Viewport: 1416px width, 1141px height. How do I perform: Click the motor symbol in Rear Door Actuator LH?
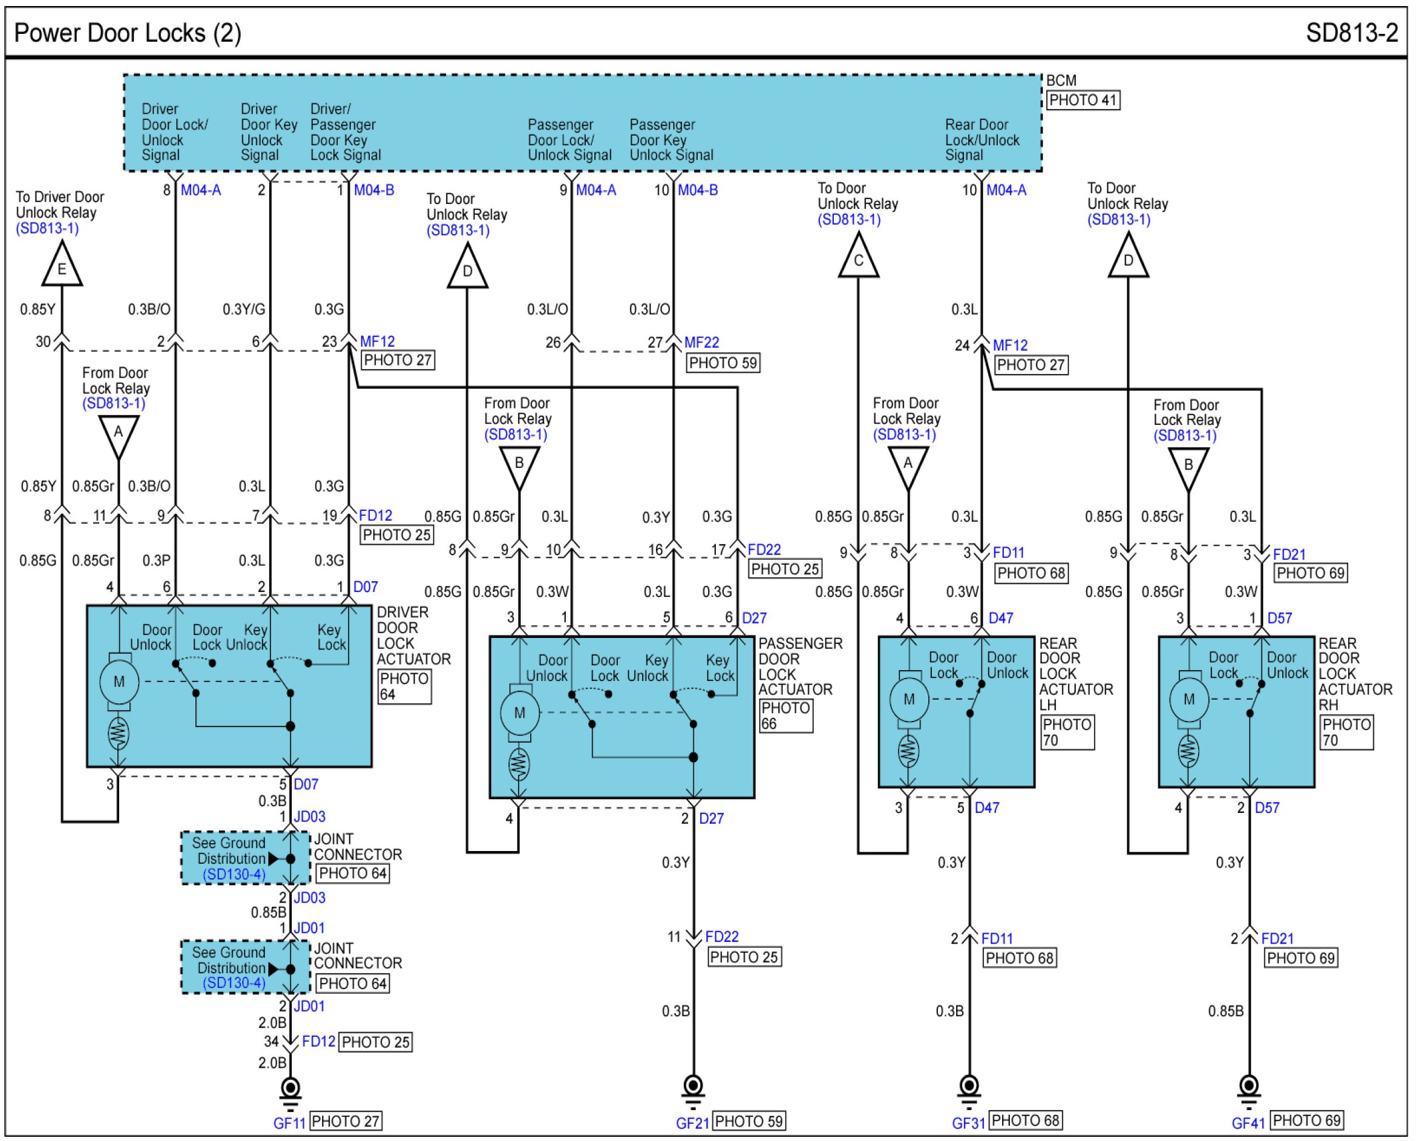click(909, 699)
